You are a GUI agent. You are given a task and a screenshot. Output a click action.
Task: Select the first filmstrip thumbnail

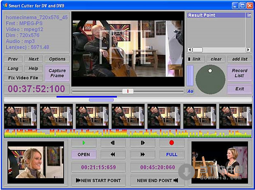coord(20,116)
